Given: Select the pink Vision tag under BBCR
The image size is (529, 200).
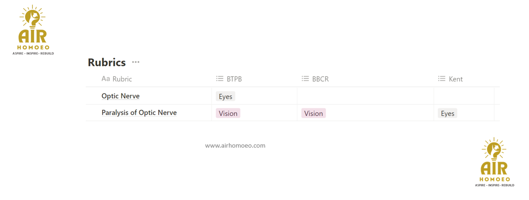Looking at the screenshot, I should (314, 113).
